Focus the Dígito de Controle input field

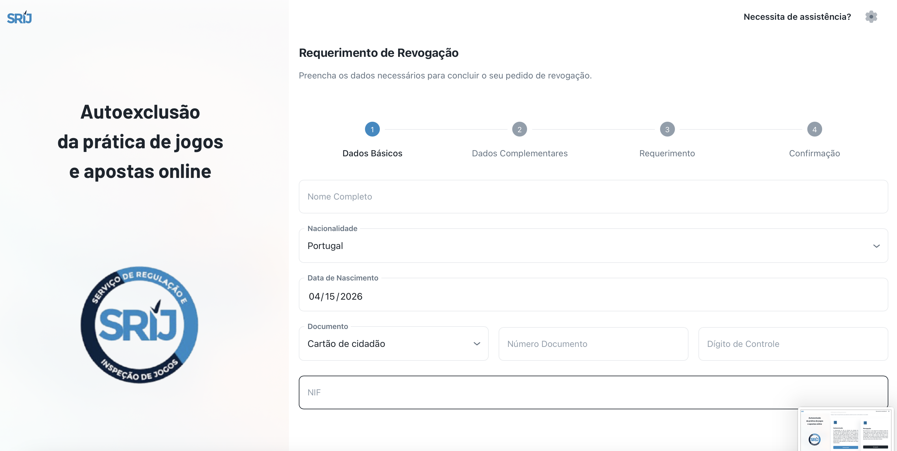[x=793, y=344]
